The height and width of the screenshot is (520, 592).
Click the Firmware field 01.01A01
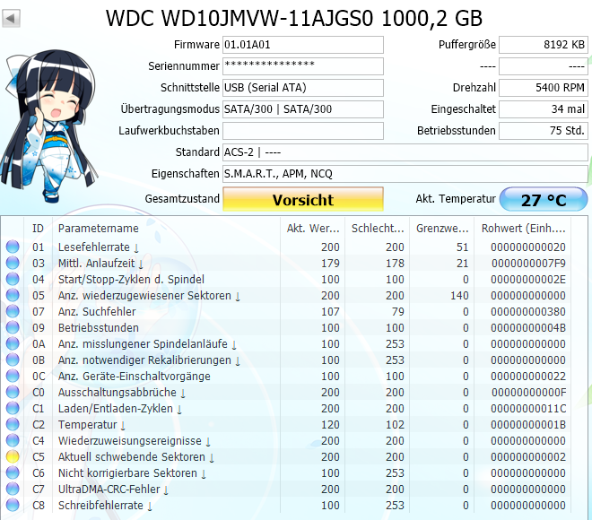pyautogui.click(x=303, y=45)
